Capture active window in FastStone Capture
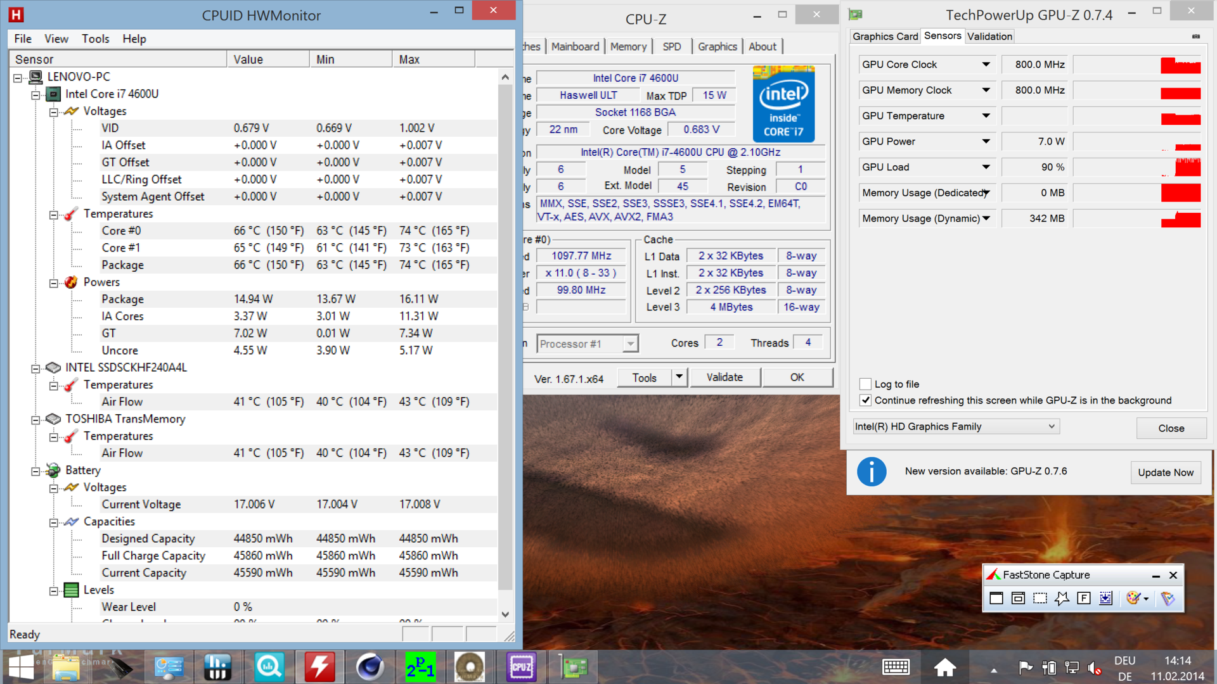Image resolution: width=1217 pixels, height=684 pixels. (x=996, y=598)
